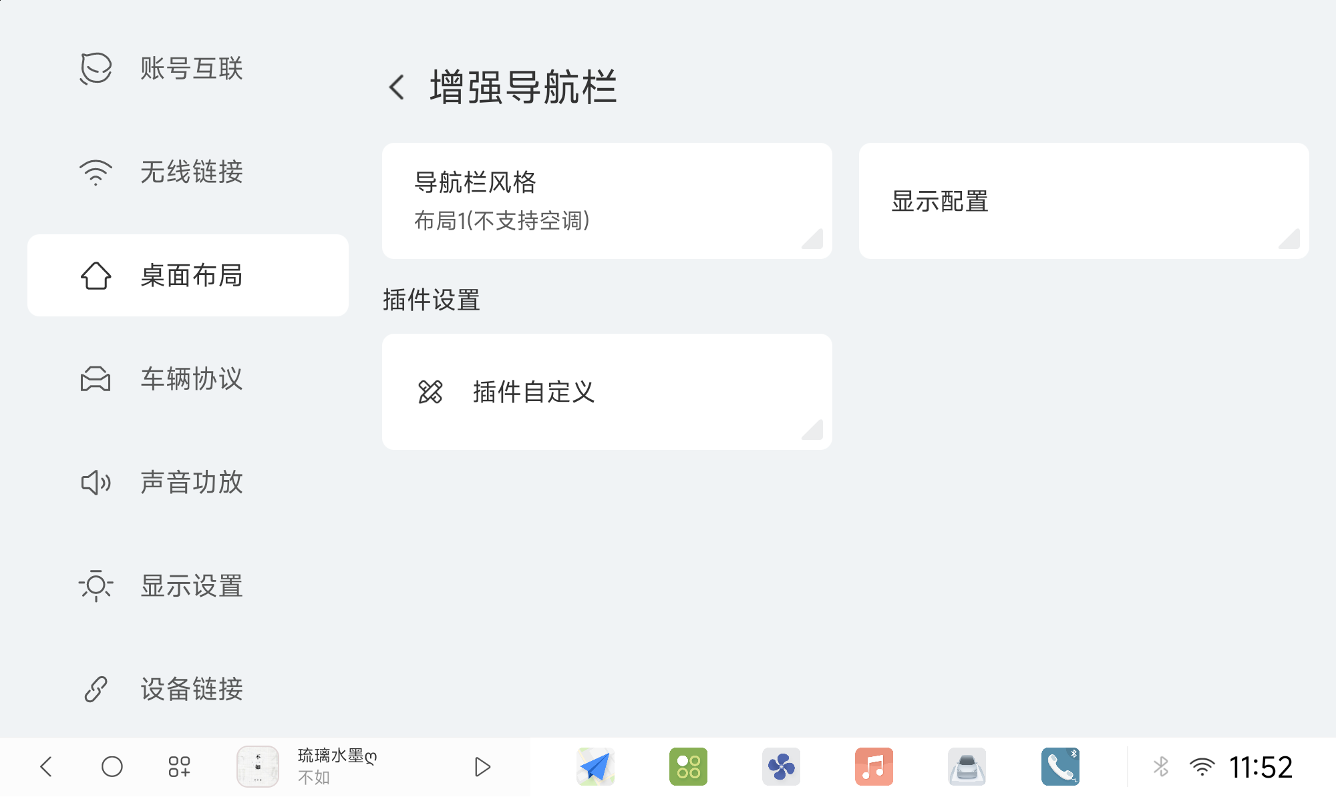This screenshot has height=801, width=1336.
Task: Expand the 显示配置 configuration card
Action: point(1083,200)
